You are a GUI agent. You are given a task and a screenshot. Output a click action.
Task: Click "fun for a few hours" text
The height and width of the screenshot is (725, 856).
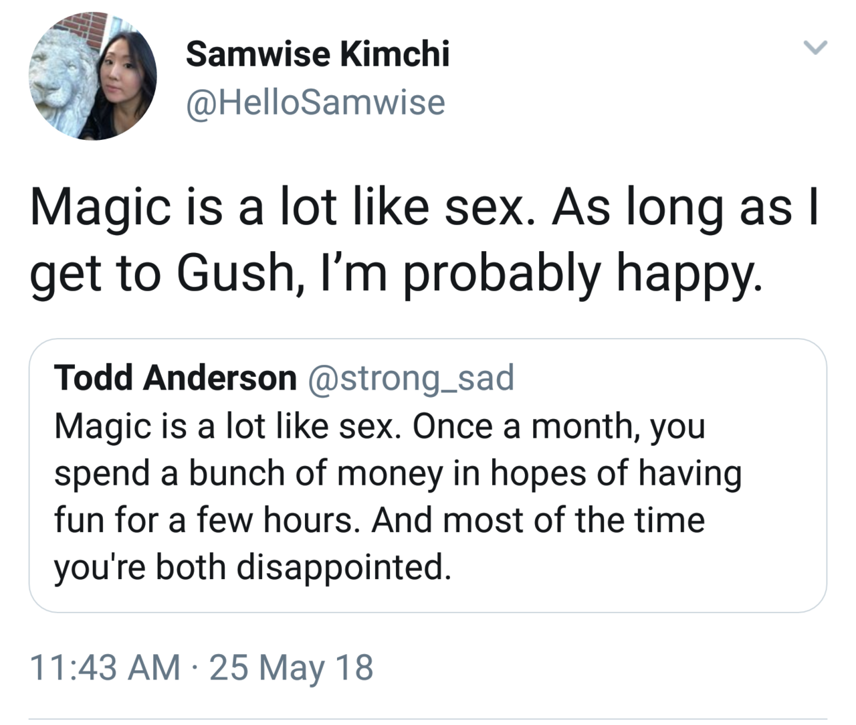pyautogui.click(x=203, y=520)
